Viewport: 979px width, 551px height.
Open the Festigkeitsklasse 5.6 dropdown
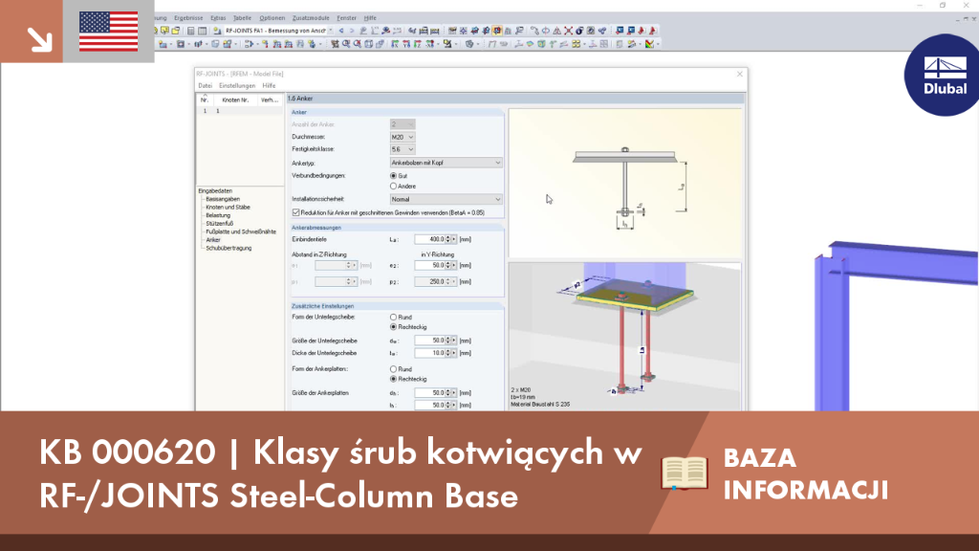pos(402,149)
